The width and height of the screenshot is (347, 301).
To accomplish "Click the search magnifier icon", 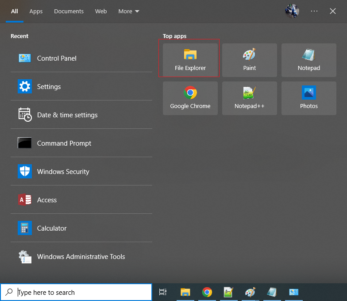I will [9, 292].
